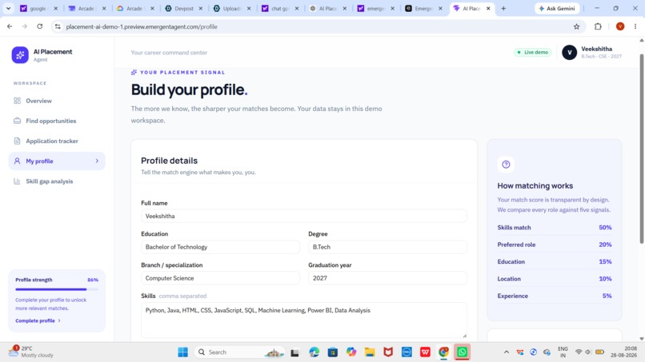Open Overview via its grid icon
645x362 pixels.
(x=18, y=101)
